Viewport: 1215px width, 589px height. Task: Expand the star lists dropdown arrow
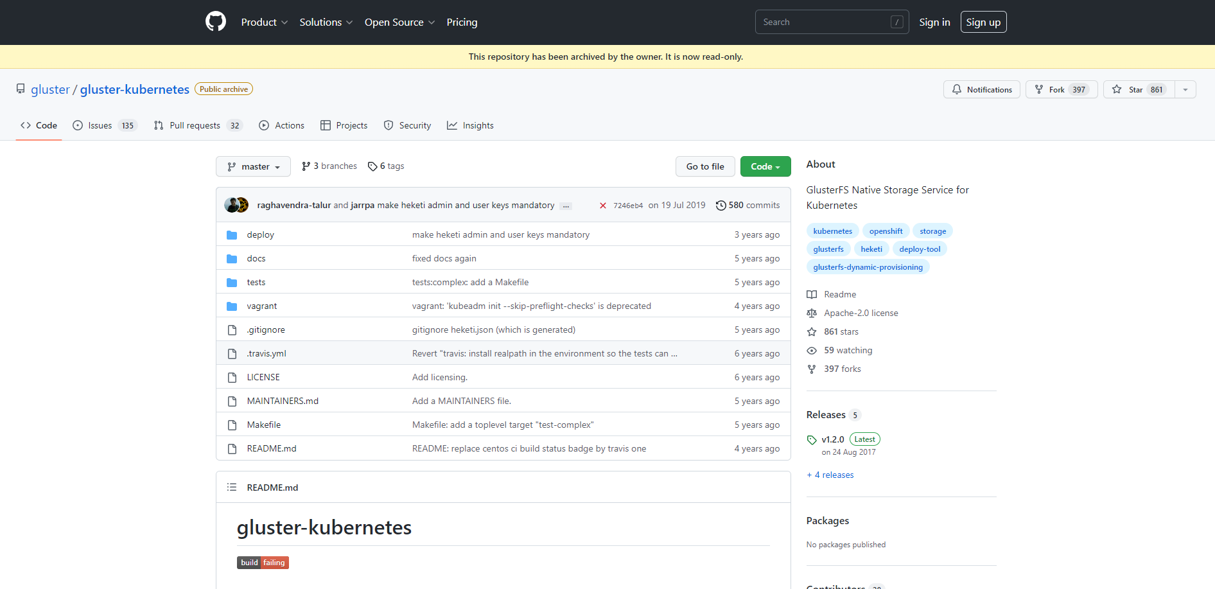click(x=1185, y=90)
